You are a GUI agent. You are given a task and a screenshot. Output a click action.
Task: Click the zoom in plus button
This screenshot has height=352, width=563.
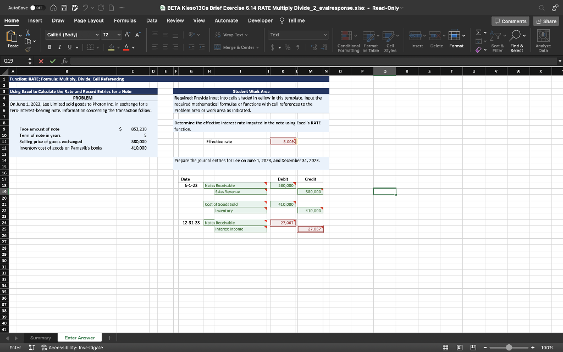point(533,348)
